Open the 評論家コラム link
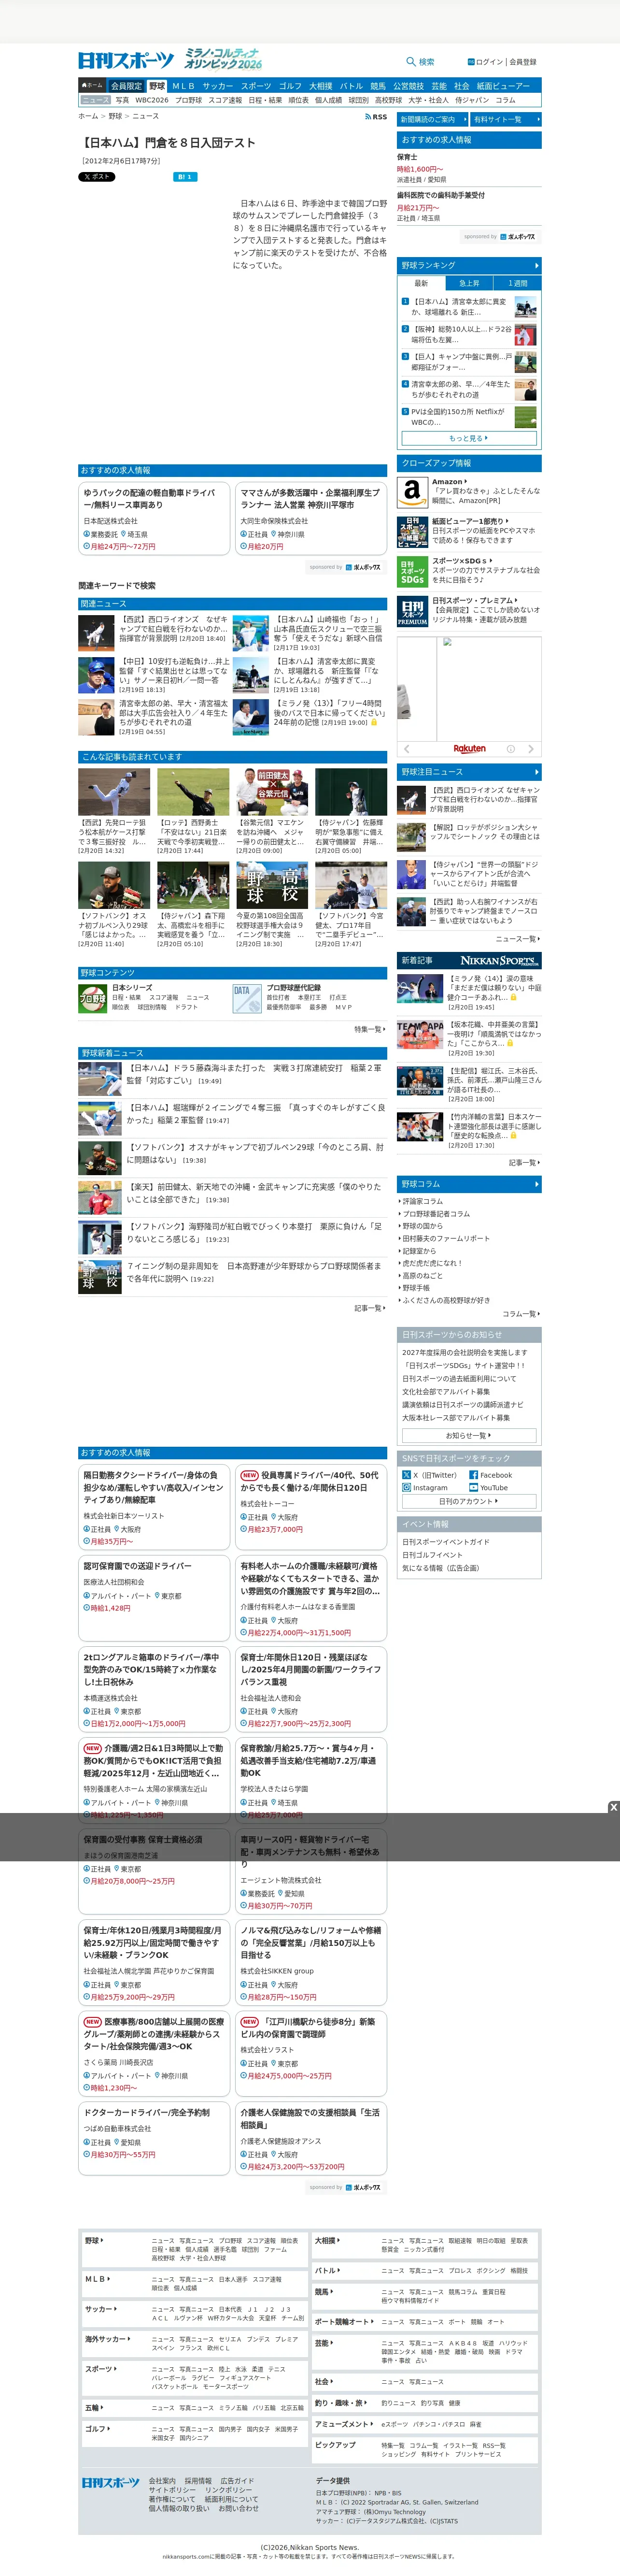Screen dimensions: 620x2576 coord(422,1201)
